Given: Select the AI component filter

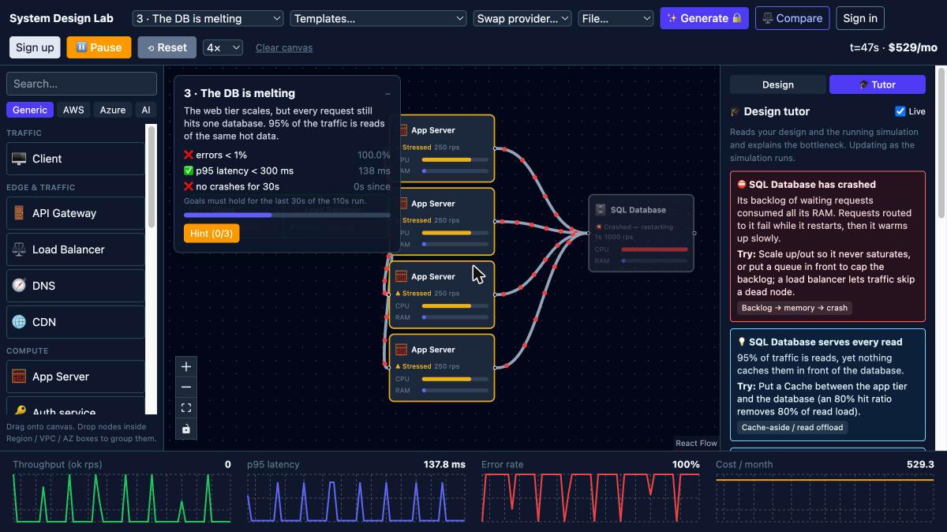Looking at the screenshot, I should pyautogui.click(x=146, y=111).
